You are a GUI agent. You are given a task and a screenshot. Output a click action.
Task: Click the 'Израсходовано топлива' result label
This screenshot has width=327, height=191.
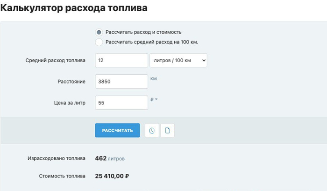[57, 159]
